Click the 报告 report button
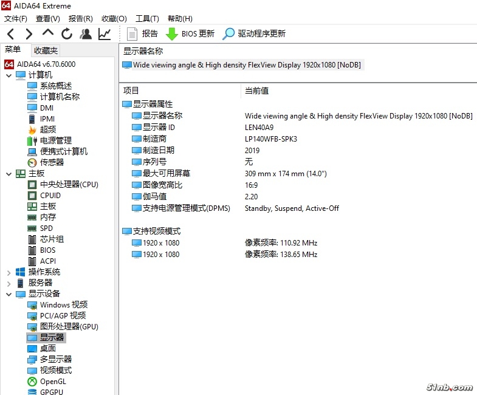Screen dimensions: 477x395 pos(142,34)
